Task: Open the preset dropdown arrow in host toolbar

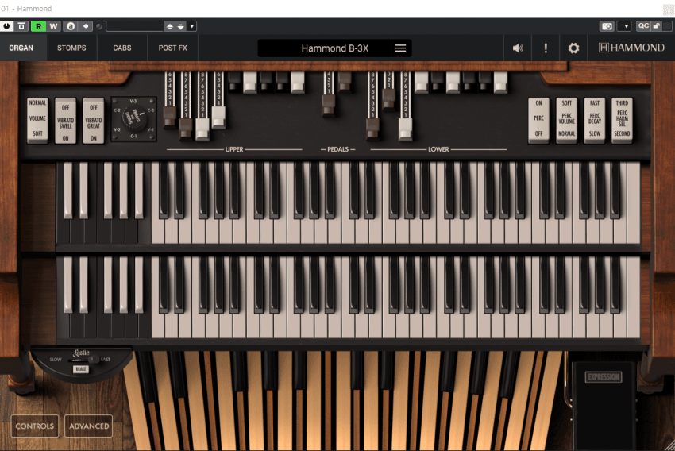Action: pyautogui.click(x=191, y=26)
